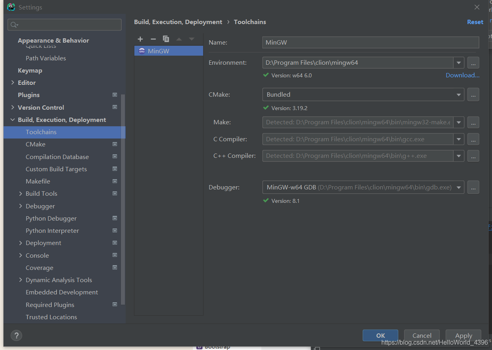The image size is (492, 350).
Task: Click the OK button
Action: (381, 335)
